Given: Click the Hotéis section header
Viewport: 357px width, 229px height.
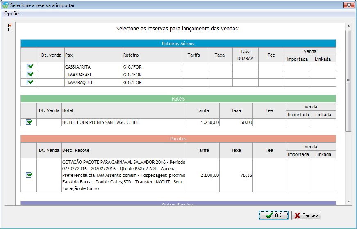Looking at the screenshot, I should click(x=178, y=99).
